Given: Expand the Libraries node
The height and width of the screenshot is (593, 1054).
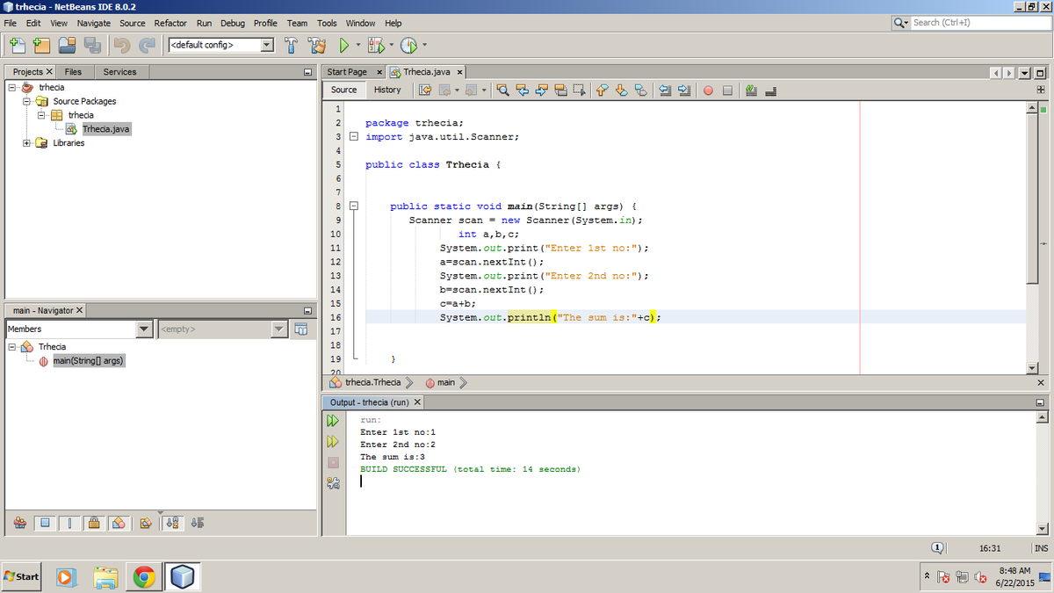Looking at the screenshot, I should tap(27, 142).
